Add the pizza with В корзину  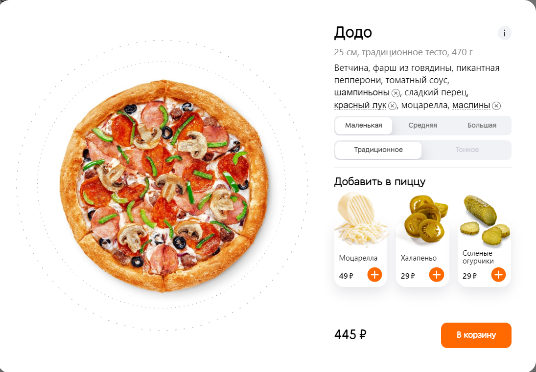click(476, 335)
